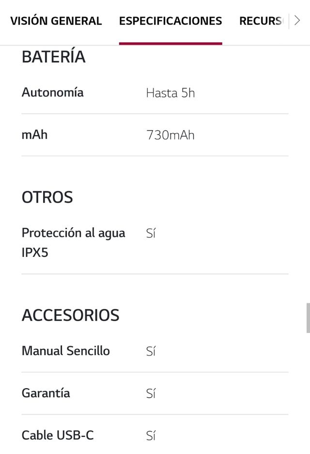
Task: Select the Manual Sencillo accessory row
Action: click(x=65, y=351)
